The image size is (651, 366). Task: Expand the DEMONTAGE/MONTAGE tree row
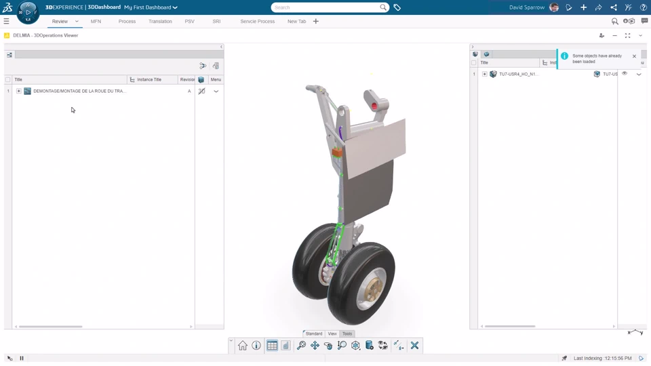coord(19,91)
